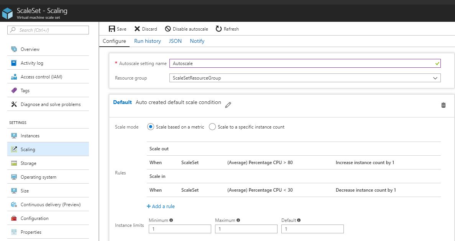The height and width of the screenshot is (241, 455).
Task: Click Add a rule
Action: point(161,206)
